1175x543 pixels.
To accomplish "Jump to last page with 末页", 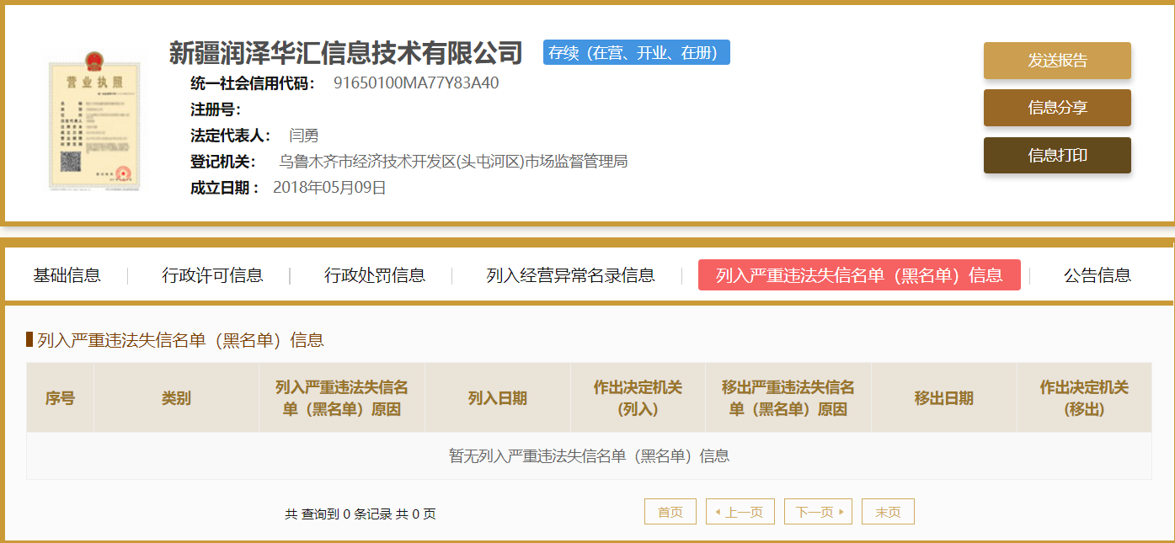I will click(888, 512).
